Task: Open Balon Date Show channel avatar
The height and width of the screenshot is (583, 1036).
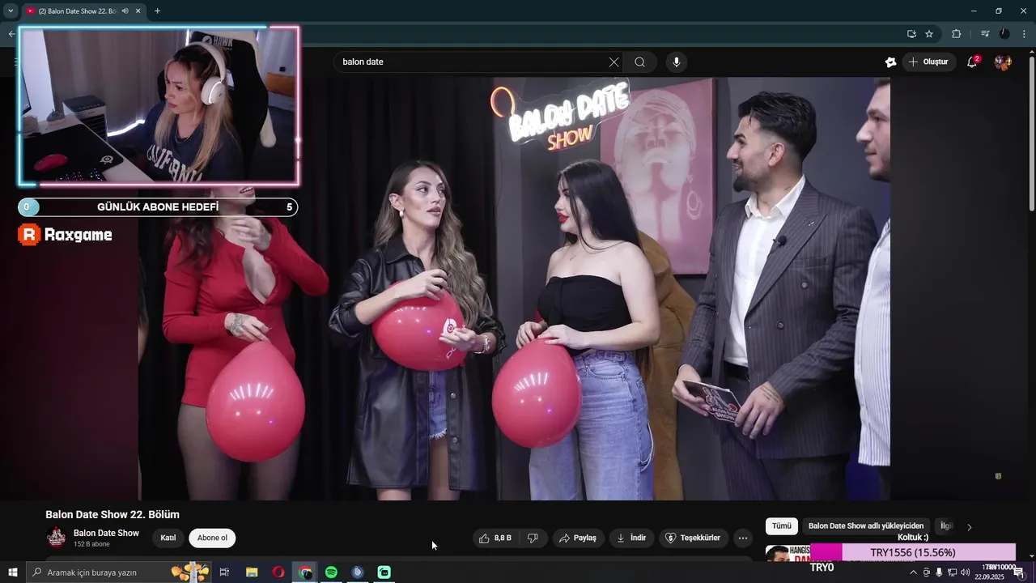Action: pos(57,538)
